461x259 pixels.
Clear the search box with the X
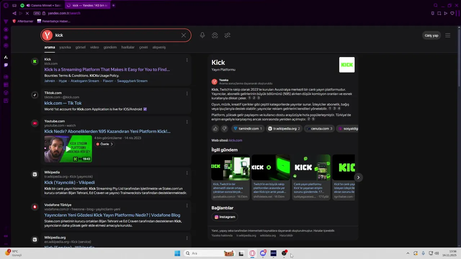[x=184, y=35]
